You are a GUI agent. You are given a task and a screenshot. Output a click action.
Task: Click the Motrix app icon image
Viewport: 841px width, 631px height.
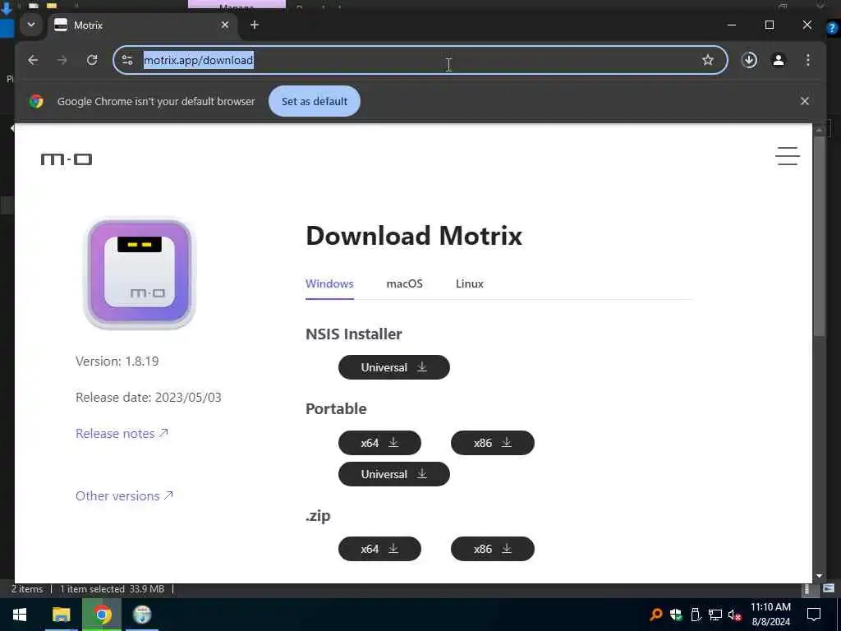140,273
